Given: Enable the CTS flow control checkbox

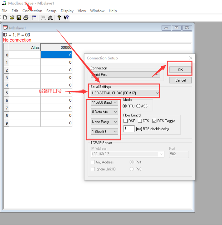Looking at the screenshot, I should point(140,121).
